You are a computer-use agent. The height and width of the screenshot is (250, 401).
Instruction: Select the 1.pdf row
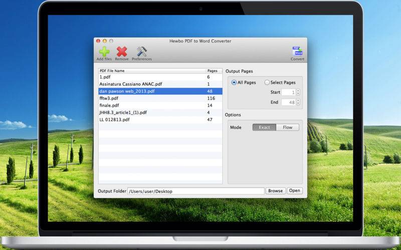[x=160, y=77]
